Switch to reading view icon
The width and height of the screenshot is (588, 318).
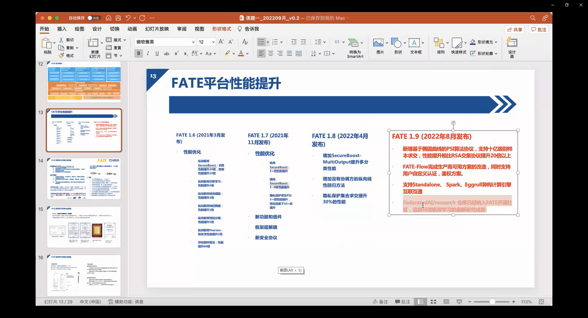(446, 302)
